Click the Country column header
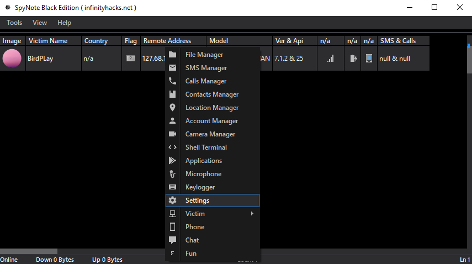472x264 pixels. (x=96, y=41)
